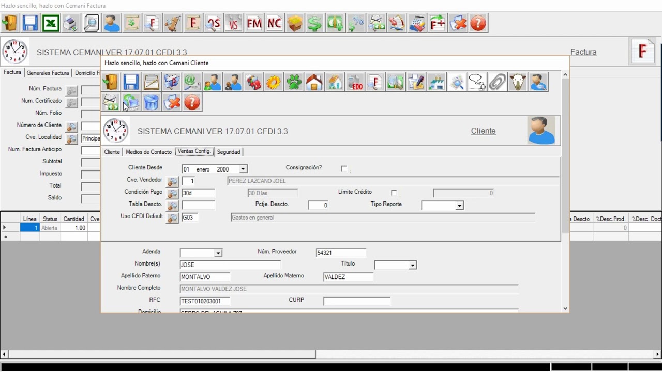Go to the Seguridad tab
The height and width of the screenshot is (372, 662).
coord(229,152)
